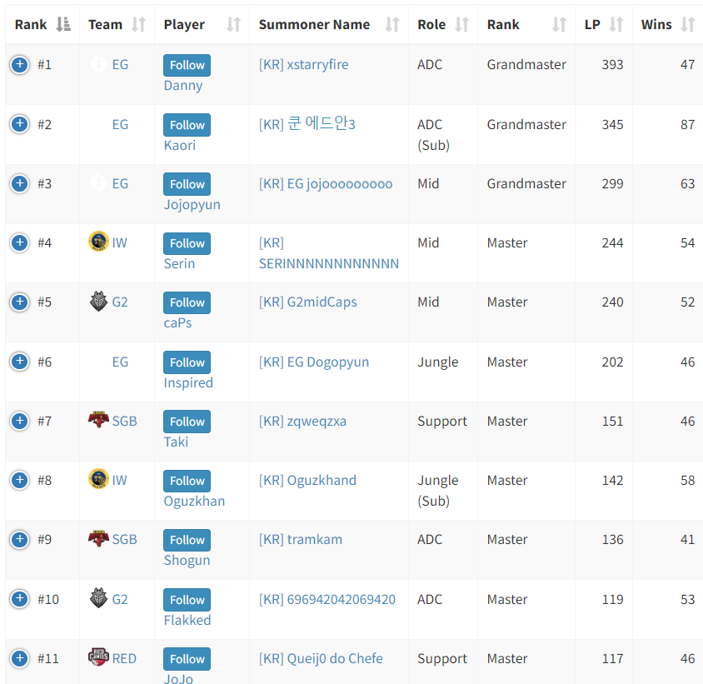
Task: Open summoner [KR] EG jojooooooooo
Action: 326,183
